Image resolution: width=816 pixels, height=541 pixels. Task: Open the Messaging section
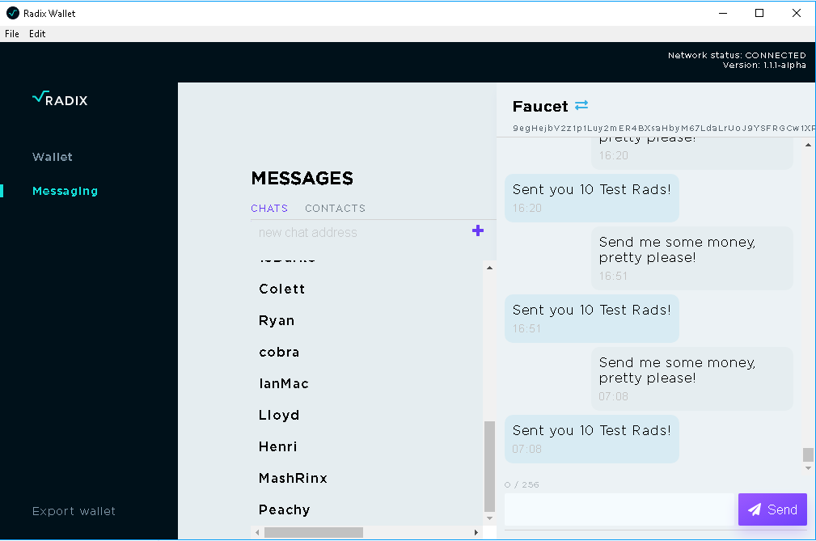[x=65, y=191]
